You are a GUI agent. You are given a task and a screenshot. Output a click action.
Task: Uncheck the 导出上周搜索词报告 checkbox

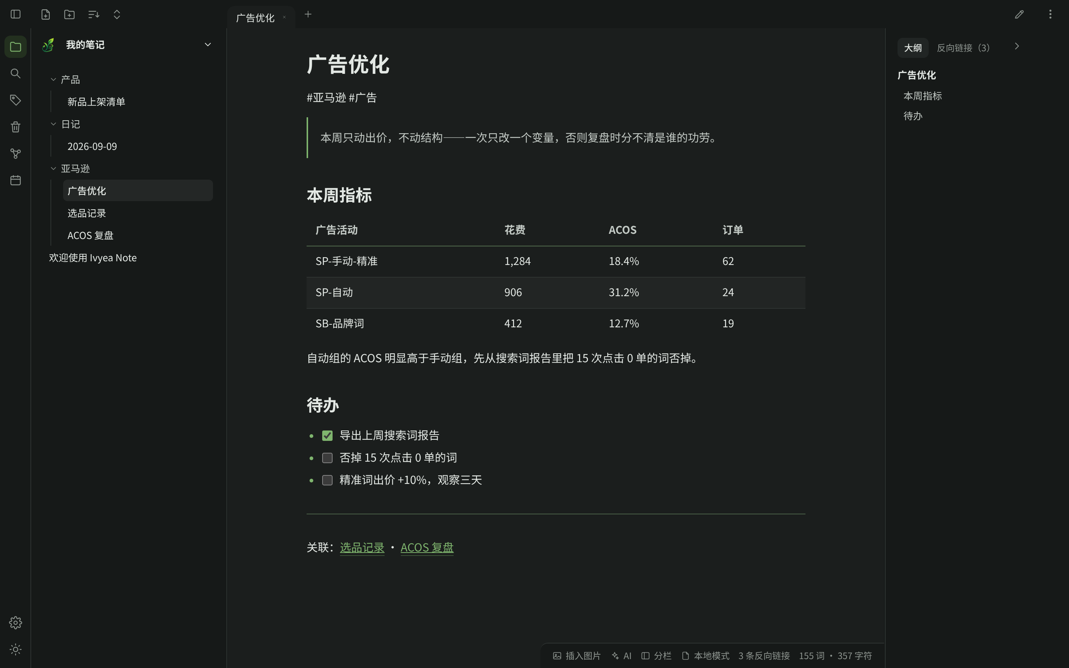coord(327,436)
